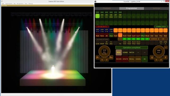The width and height of the screenshot is (170, 96).
Task: Select channel 294 G-3 pad
Action: pyautogui.click(x=102, y=16)
